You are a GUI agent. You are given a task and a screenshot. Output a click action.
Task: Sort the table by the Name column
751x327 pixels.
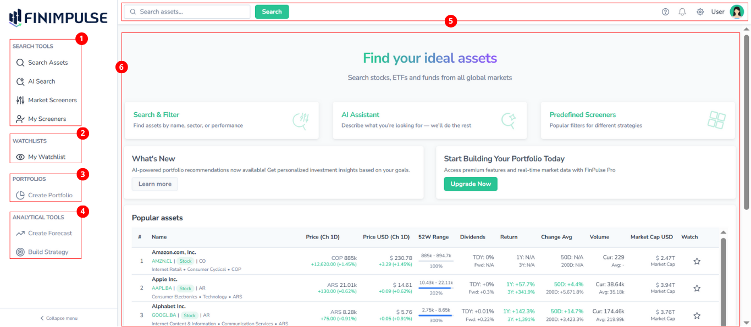tap(159, 237)
